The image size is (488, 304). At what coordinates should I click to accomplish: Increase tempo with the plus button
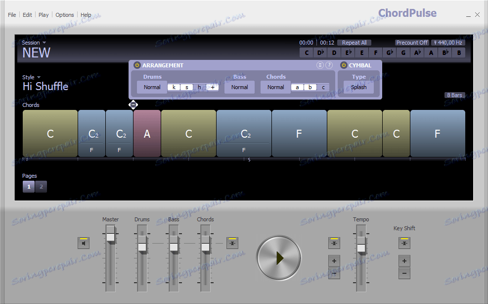(334, 261)
